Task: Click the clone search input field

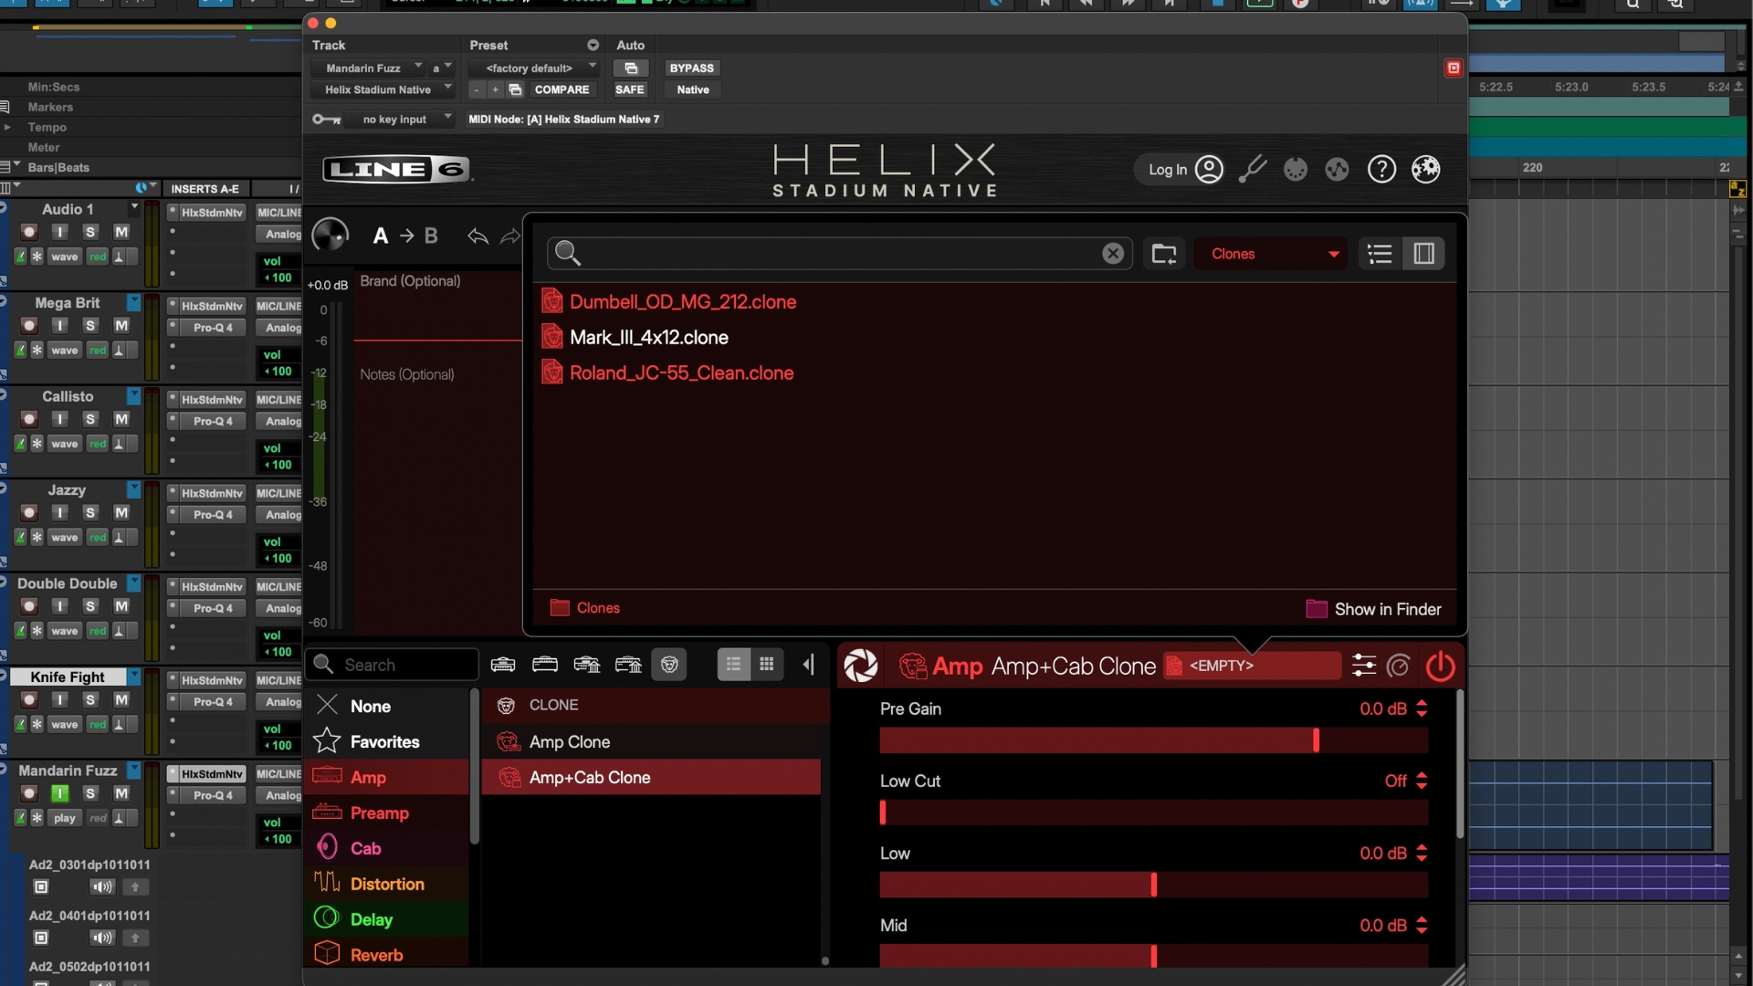Action: coord(838,254)
